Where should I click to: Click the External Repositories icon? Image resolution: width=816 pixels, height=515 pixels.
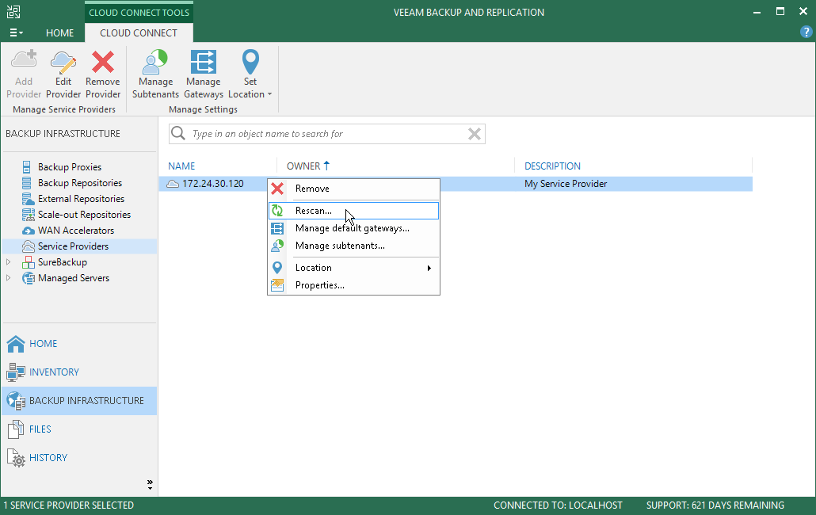(x=28, y=199)
